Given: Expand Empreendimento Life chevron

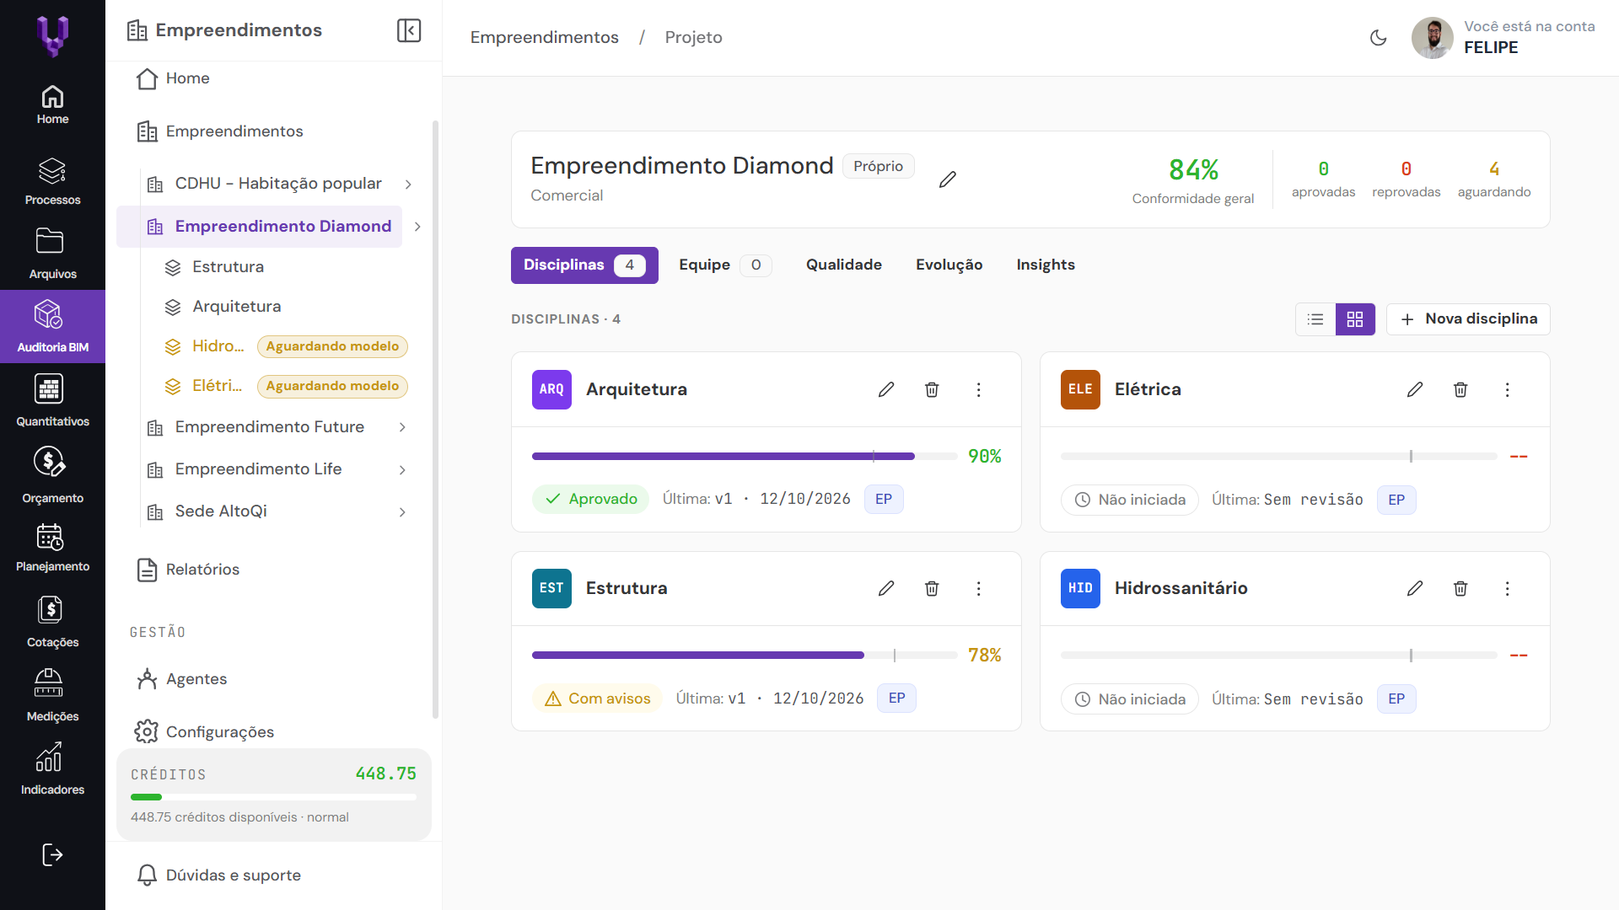Looking at the screenshot, I should (x=402, y=469).
